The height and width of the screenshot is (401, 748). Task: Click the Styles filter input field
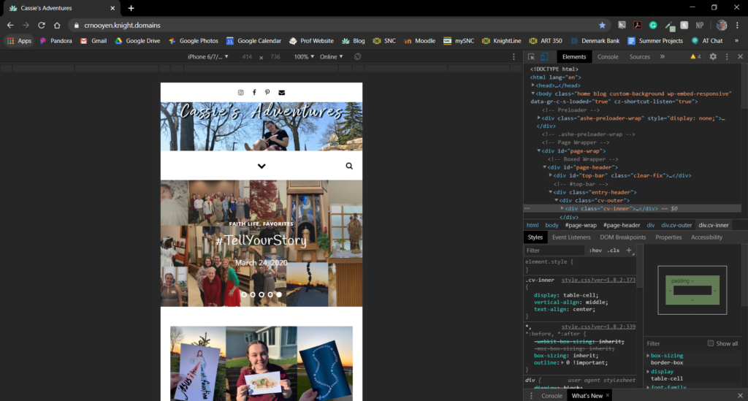click(x=555, y=251)
